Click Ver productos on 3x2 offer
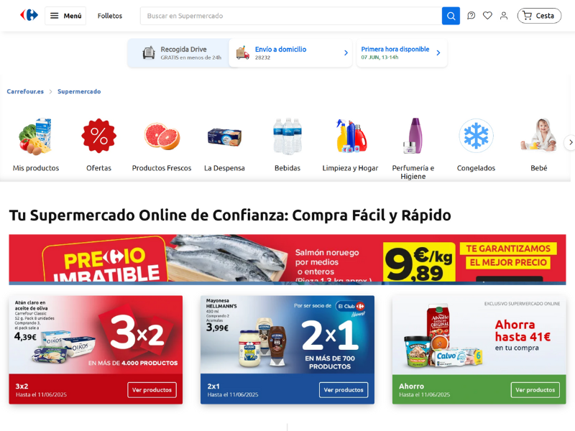 point(152,389)
